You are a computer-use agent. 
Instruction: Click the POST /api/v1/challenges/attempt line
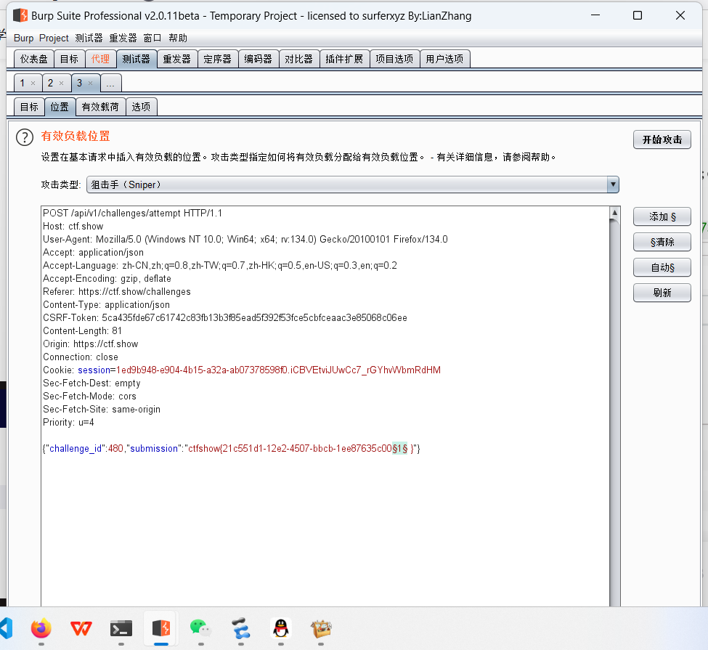(132, 214)
